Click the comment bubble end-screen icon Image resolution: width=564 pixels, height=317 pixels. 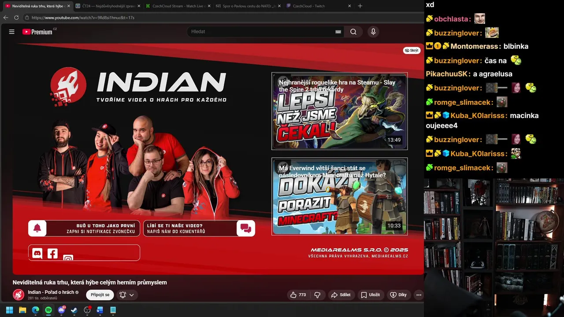pyautogui.click(x=246, y=228)
